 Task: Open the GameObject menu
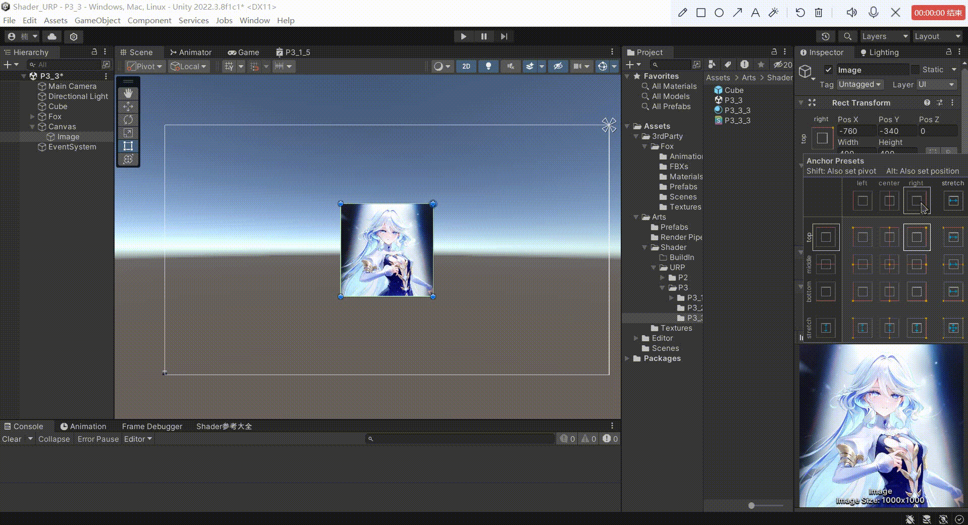click(97, 20)
